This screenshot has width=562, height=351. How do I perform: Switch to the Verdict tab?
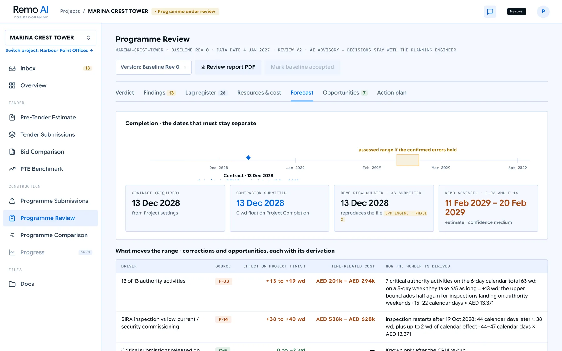point(125,93)
